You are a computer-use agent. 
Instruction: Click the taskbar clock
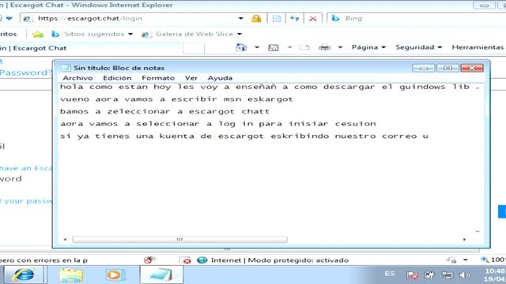click(495, 275)
